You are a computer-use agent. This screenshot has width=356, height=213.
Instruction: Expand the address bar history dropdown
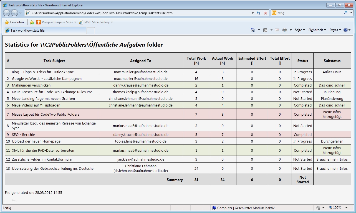[x=252, y=13]
